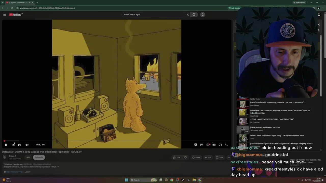The image size is (326, 183).
Task: Save the video to a playlist
Action: [x=220, y=158]
